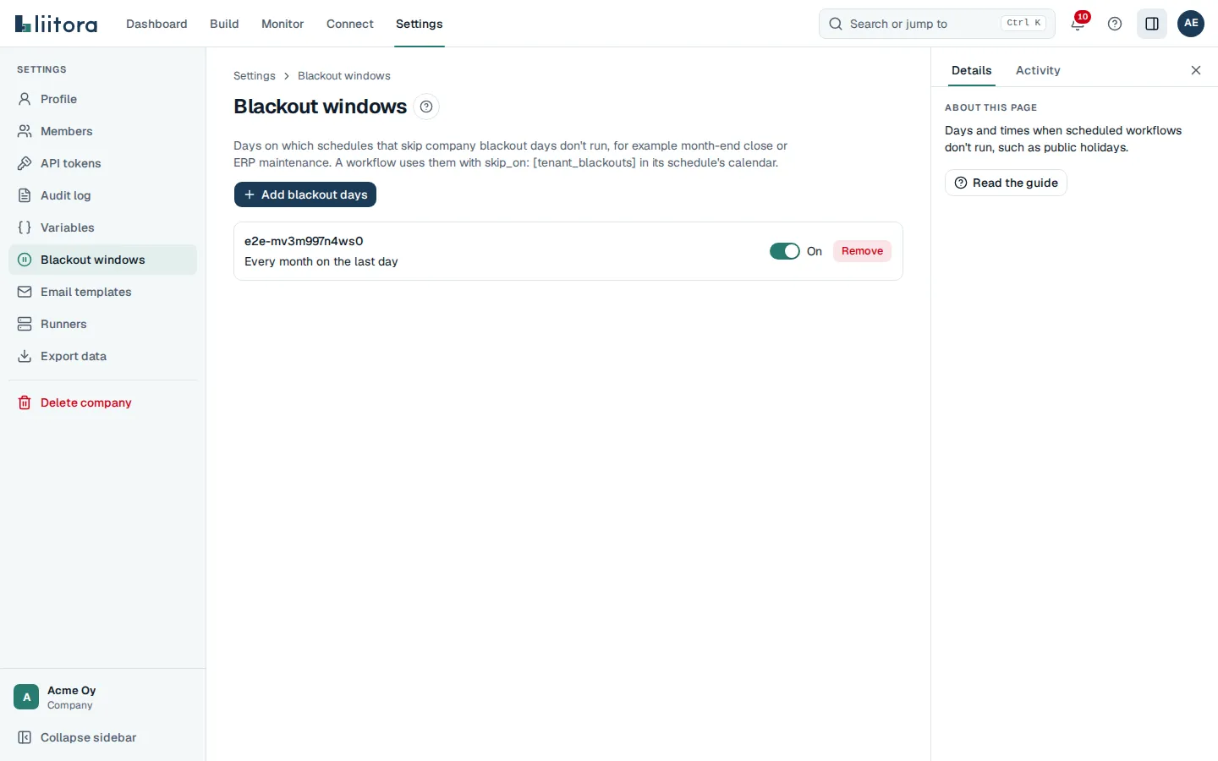Screen dimensions: 1218x761
Task: Go to Runners settings
Action: pyautogui.click(x=102, y=324)
